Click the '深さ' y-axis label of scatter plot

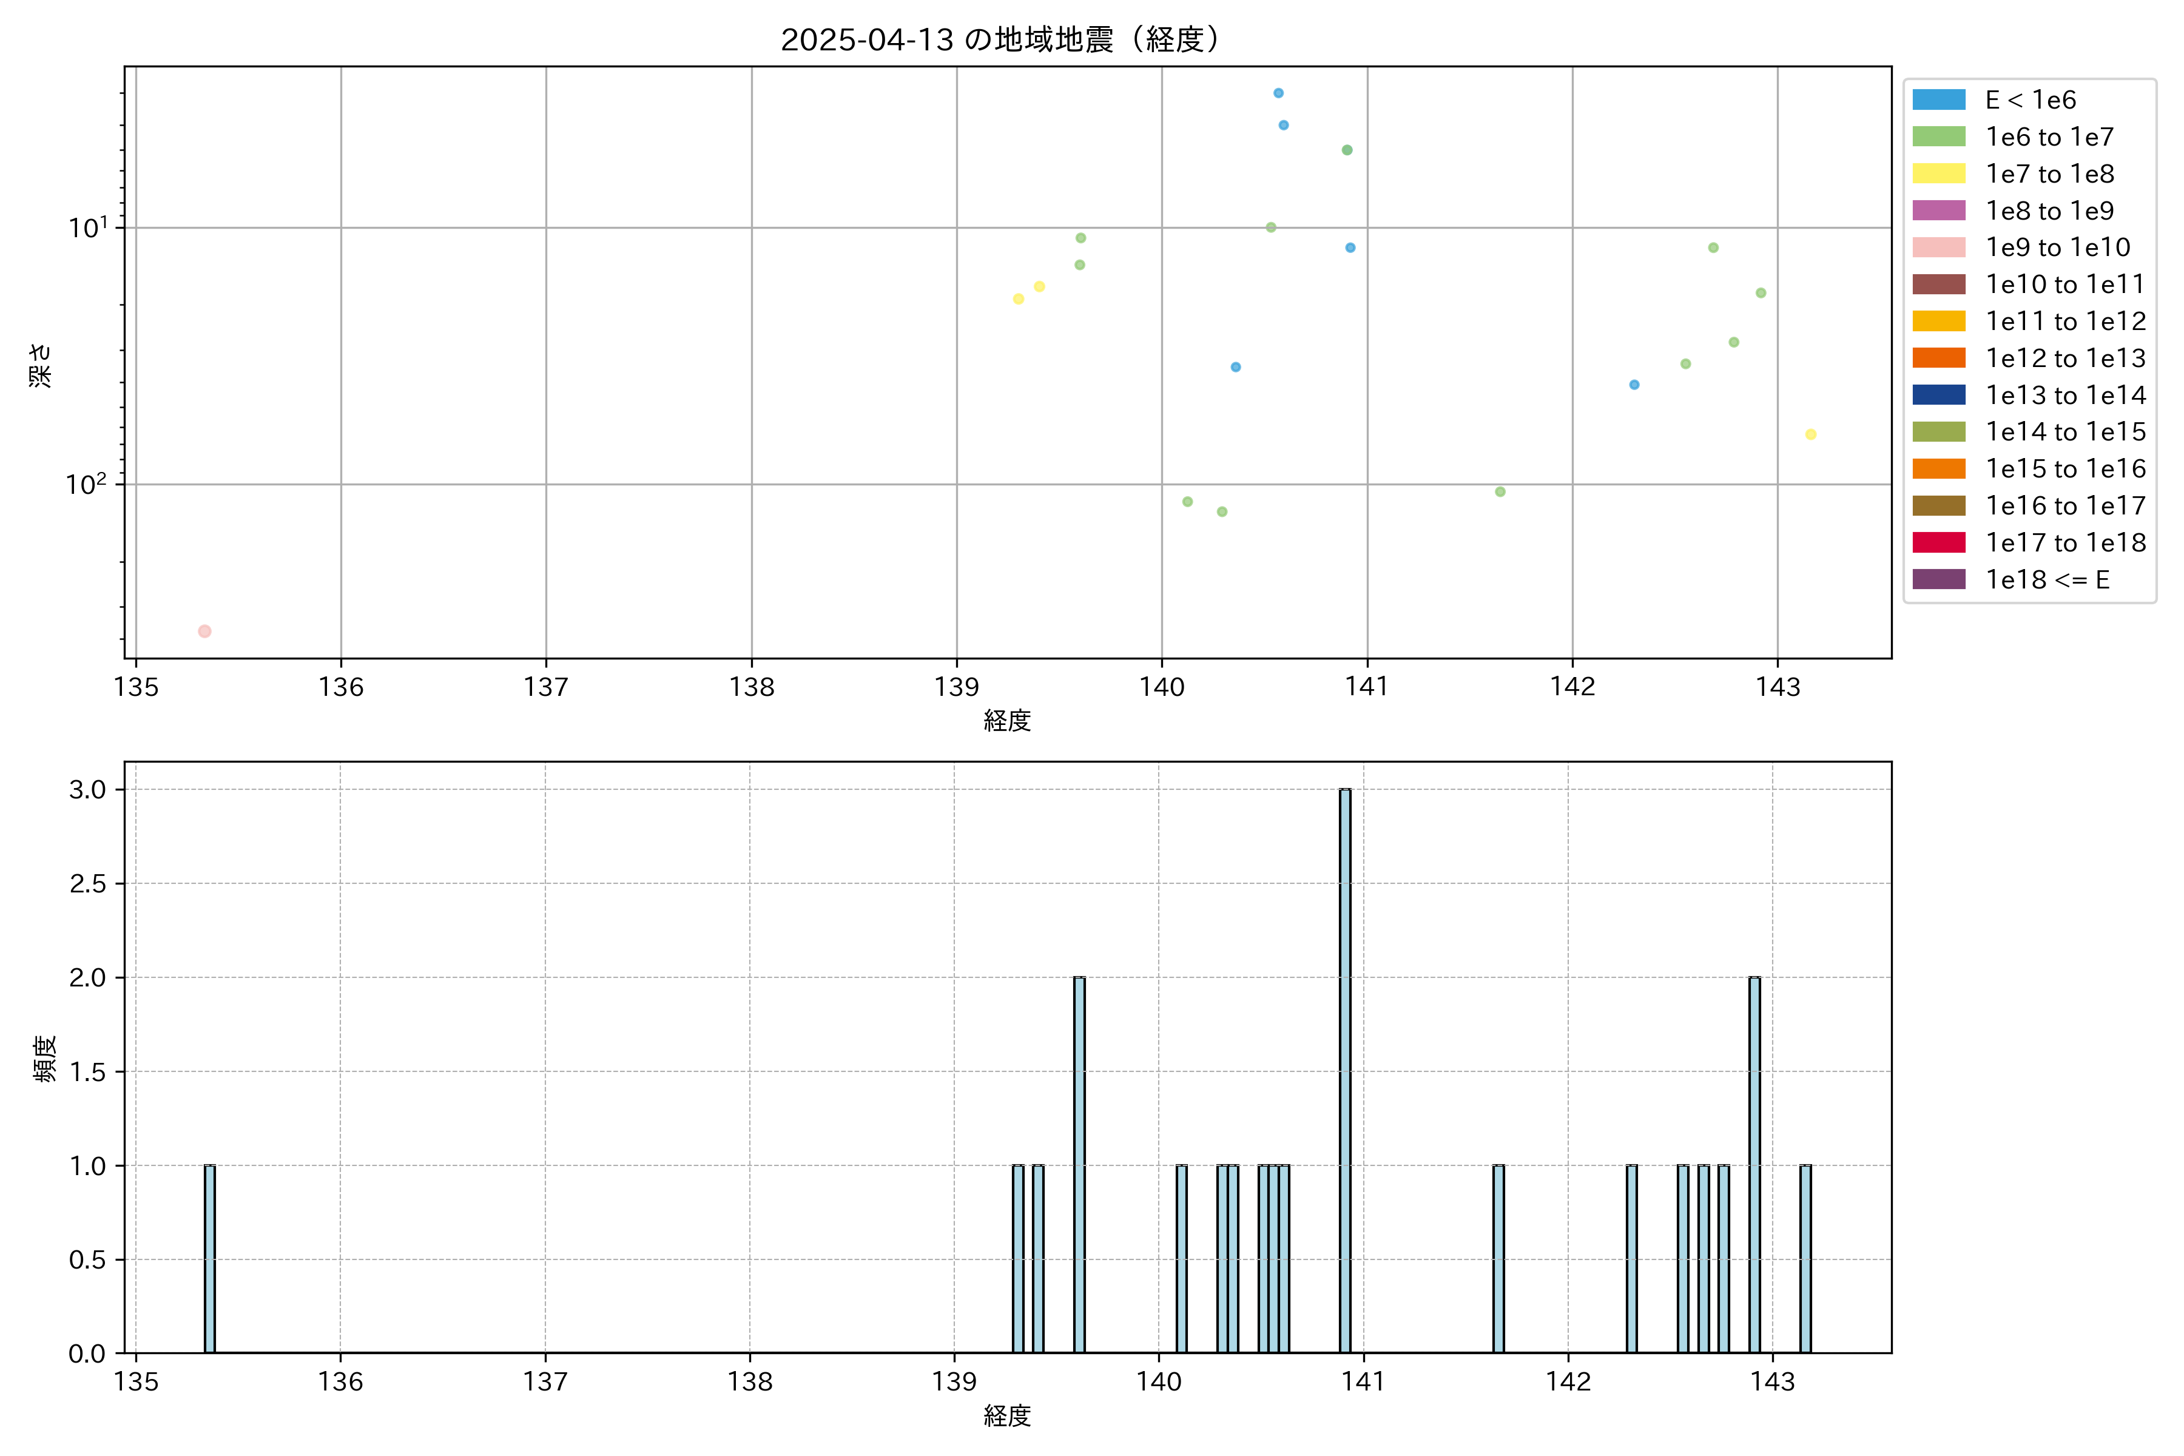click(x=40, y=365)
